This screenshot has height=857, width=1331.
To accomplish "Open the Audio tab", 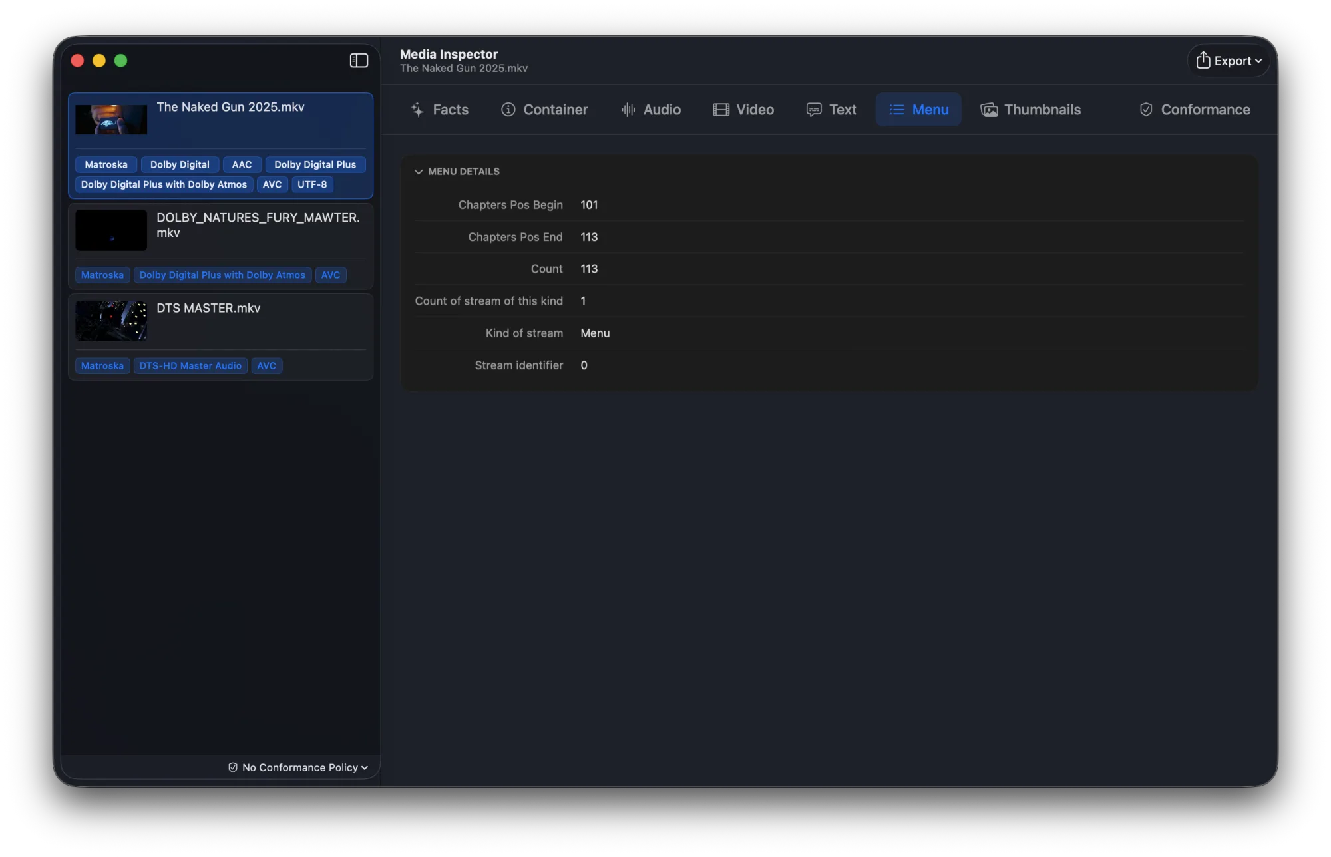I will [x=651, y=110].
